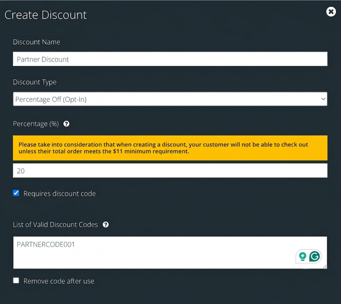Click the Grammarly lightbulb suggestion icon
This screenshot has height=304, width=341.
pos(302,256)
